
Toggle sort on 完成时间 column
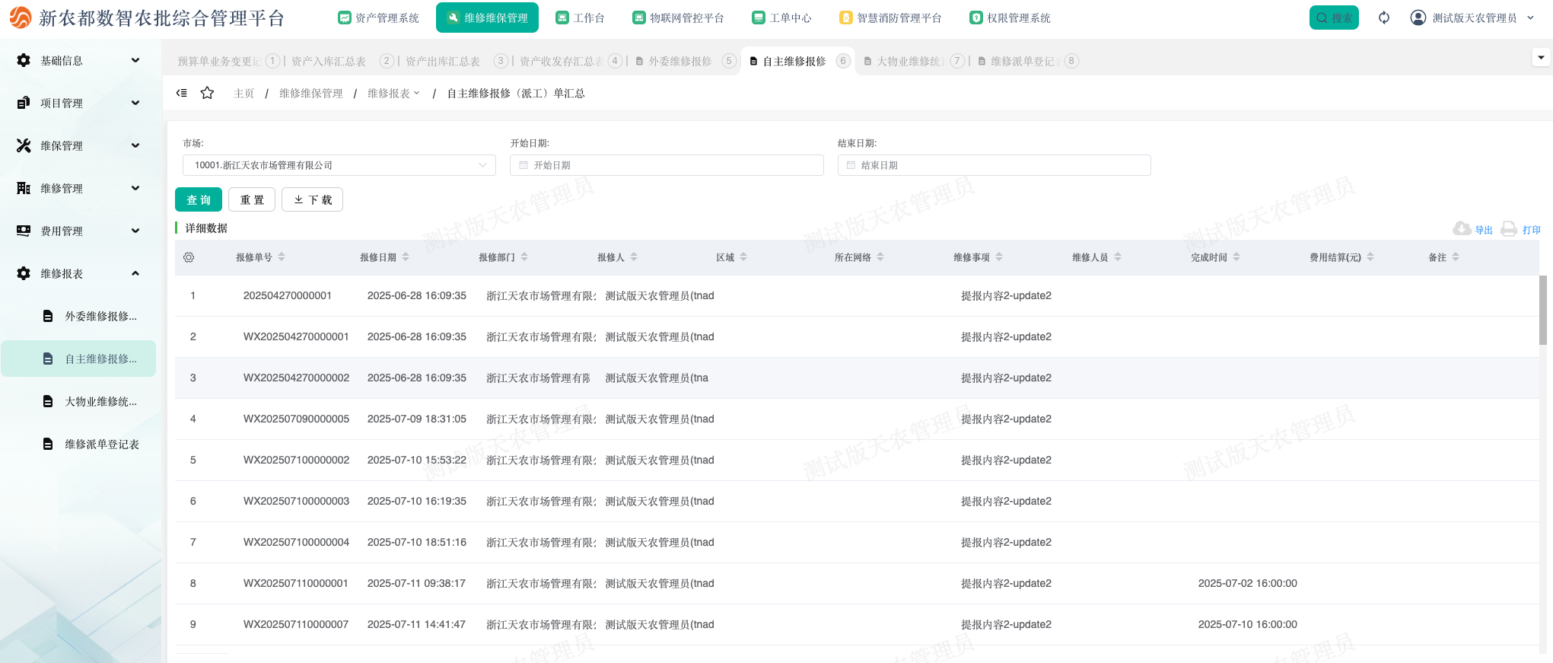(1236, 257)
